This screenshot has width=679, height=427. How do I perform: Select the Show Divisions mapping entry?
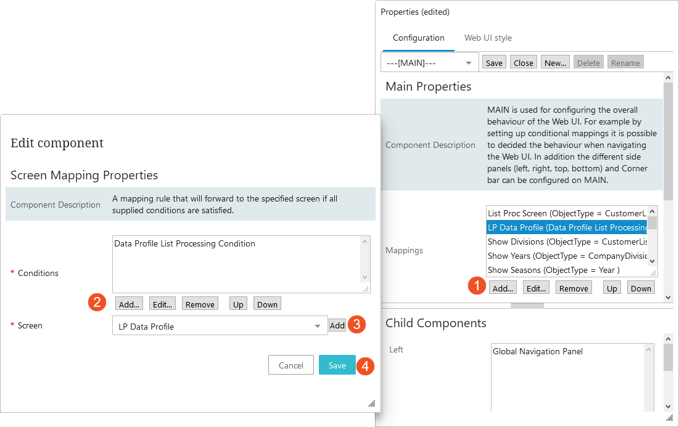[x=567, y=242]
